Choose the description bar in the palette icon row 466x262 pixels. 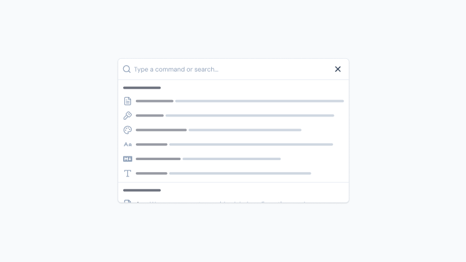pos(245,130)
